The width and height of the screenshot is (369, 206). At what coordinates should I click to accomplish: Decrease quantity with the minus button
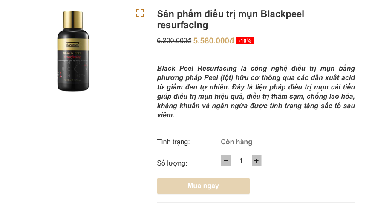click(x=226, y=160)
